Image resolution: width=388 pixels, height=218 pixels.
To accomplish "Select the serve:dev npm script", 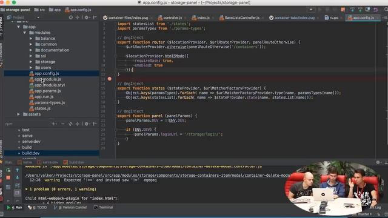I will 31,141.
